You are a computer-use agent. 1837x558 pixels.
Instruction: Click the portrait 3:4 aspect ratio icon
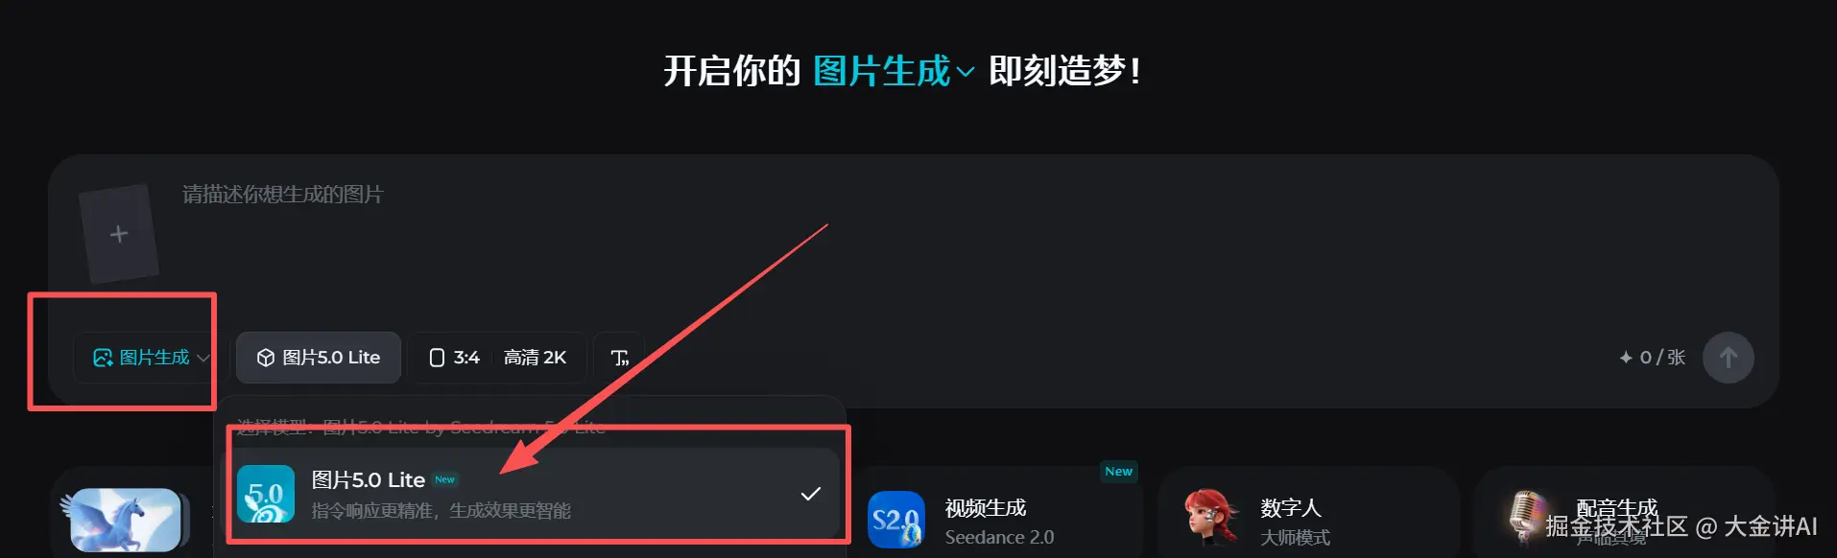pyautogui.click(x=437, y=358)
